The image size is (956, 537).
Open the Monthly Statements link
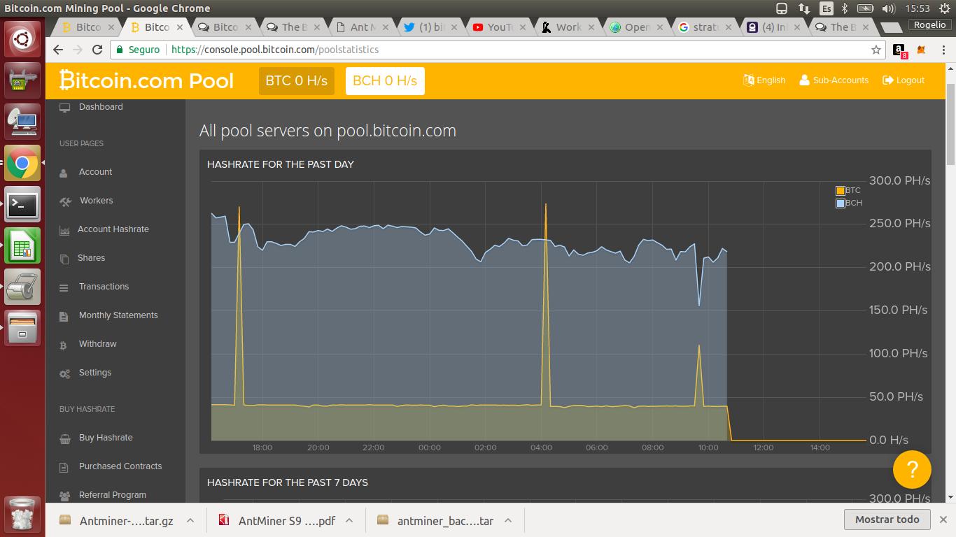(x=118, y=315)
